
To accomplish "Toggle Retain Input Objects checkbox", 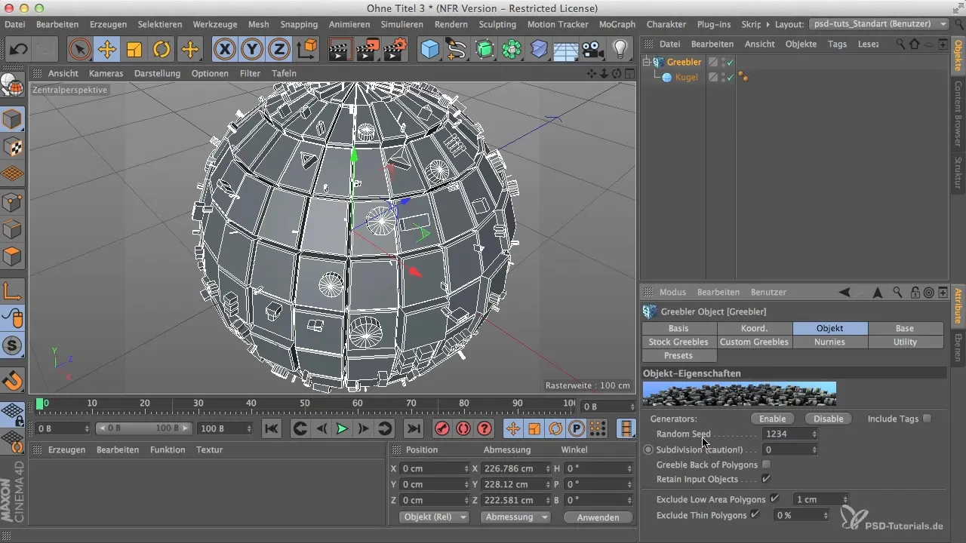I will coord(767,479).
